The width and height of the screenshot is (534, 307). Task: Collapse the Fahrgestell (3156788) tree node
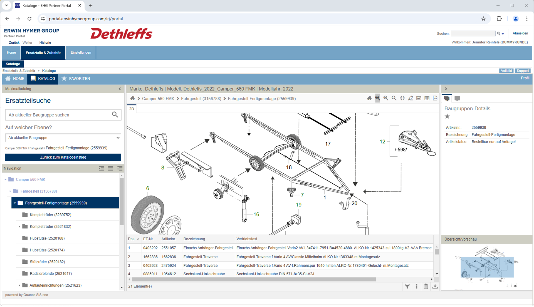click(10, 191)
